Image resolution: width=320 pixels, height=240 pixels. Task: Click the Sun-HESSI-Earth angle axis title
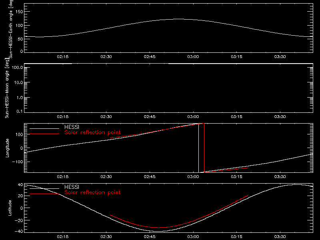pyautogui.click(x=11, y=29)
